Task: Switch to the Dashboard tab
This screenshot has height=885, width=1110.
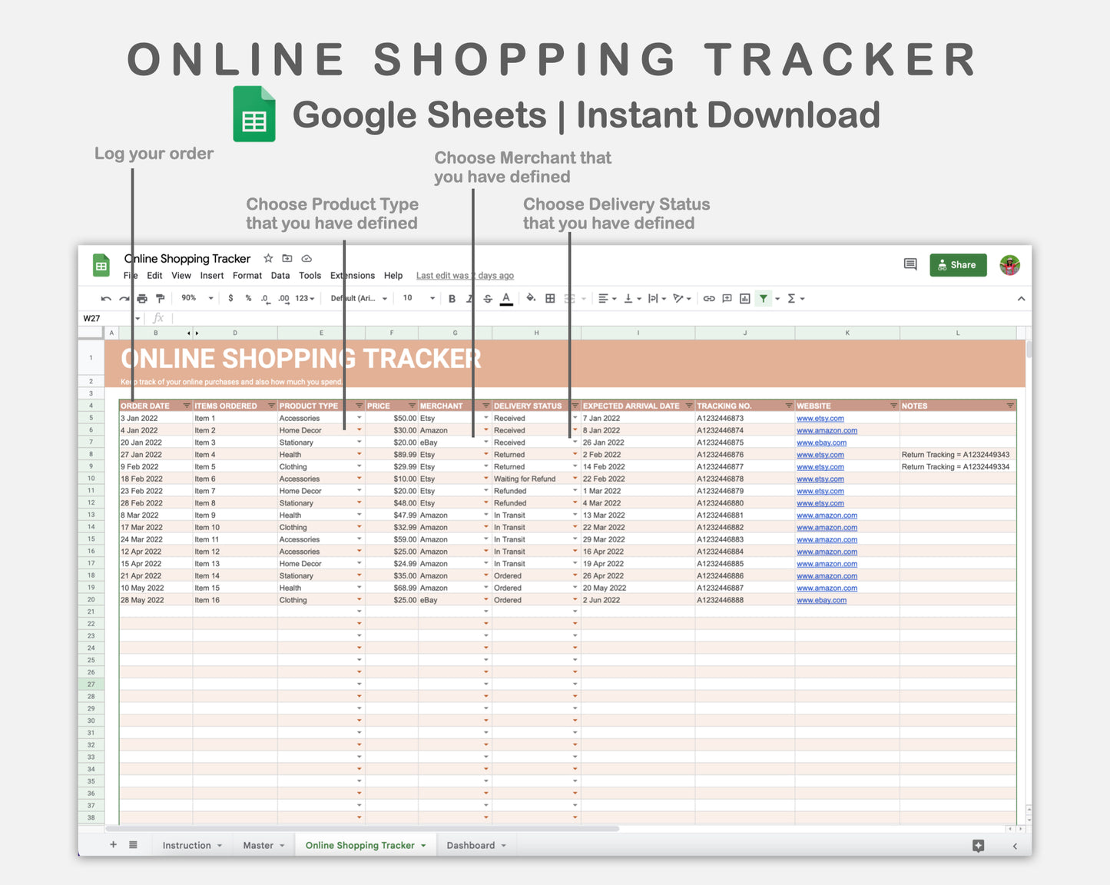Action: pos(471,845)
